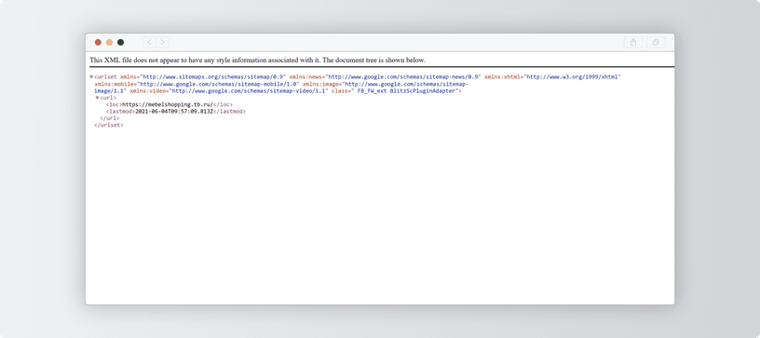Maximize the window using the dark green button
This screenshot has height=338, width=760.
(121, 42)
